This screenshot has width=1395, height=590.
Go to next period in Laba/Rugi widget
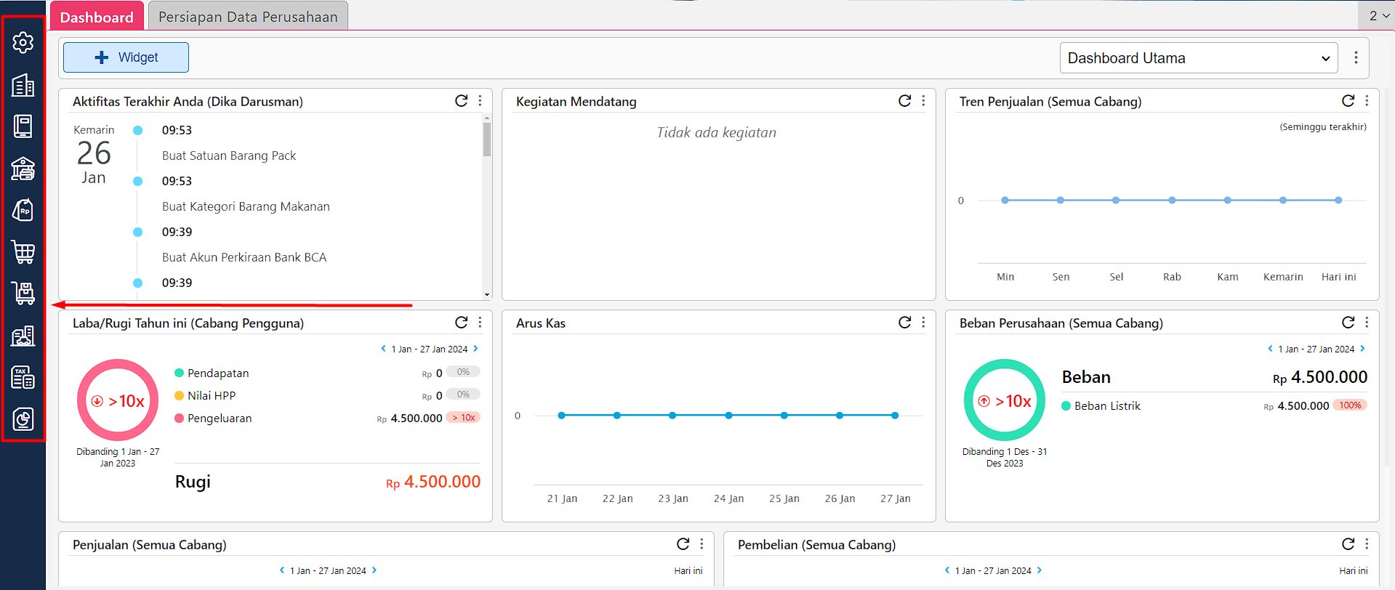point(476,349)
